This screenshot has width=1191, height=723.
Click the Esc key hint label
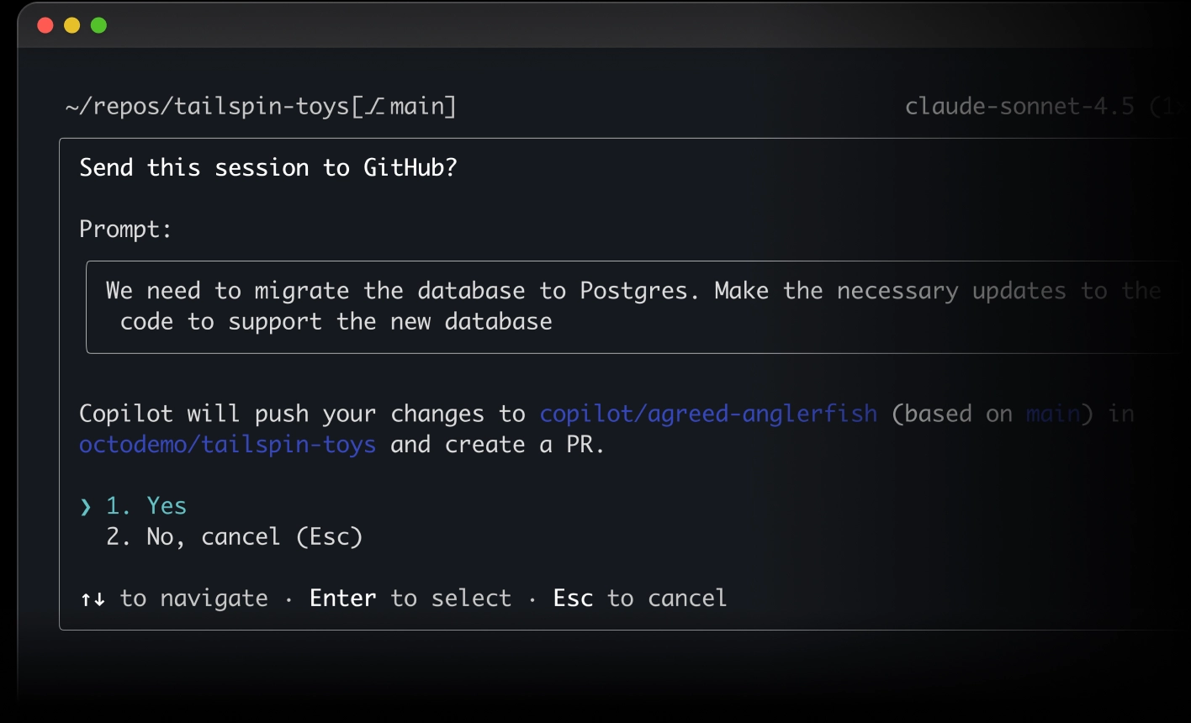pyautogui.click(x=573, y=598)
